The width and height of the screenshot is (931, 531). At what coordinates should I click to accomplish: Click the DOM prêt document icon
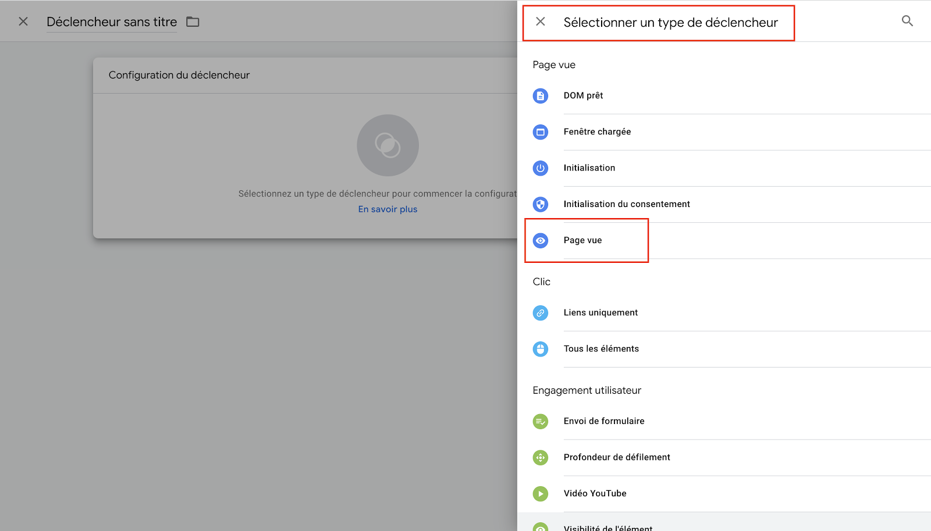click(541, 96)
